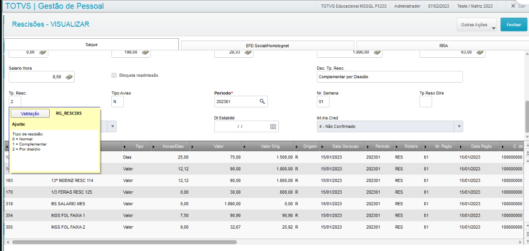Screen dimensions: 529x251
Task: Click the left arrow of the horizontal grid scrollbar
Action: click(x=9, y=242)
